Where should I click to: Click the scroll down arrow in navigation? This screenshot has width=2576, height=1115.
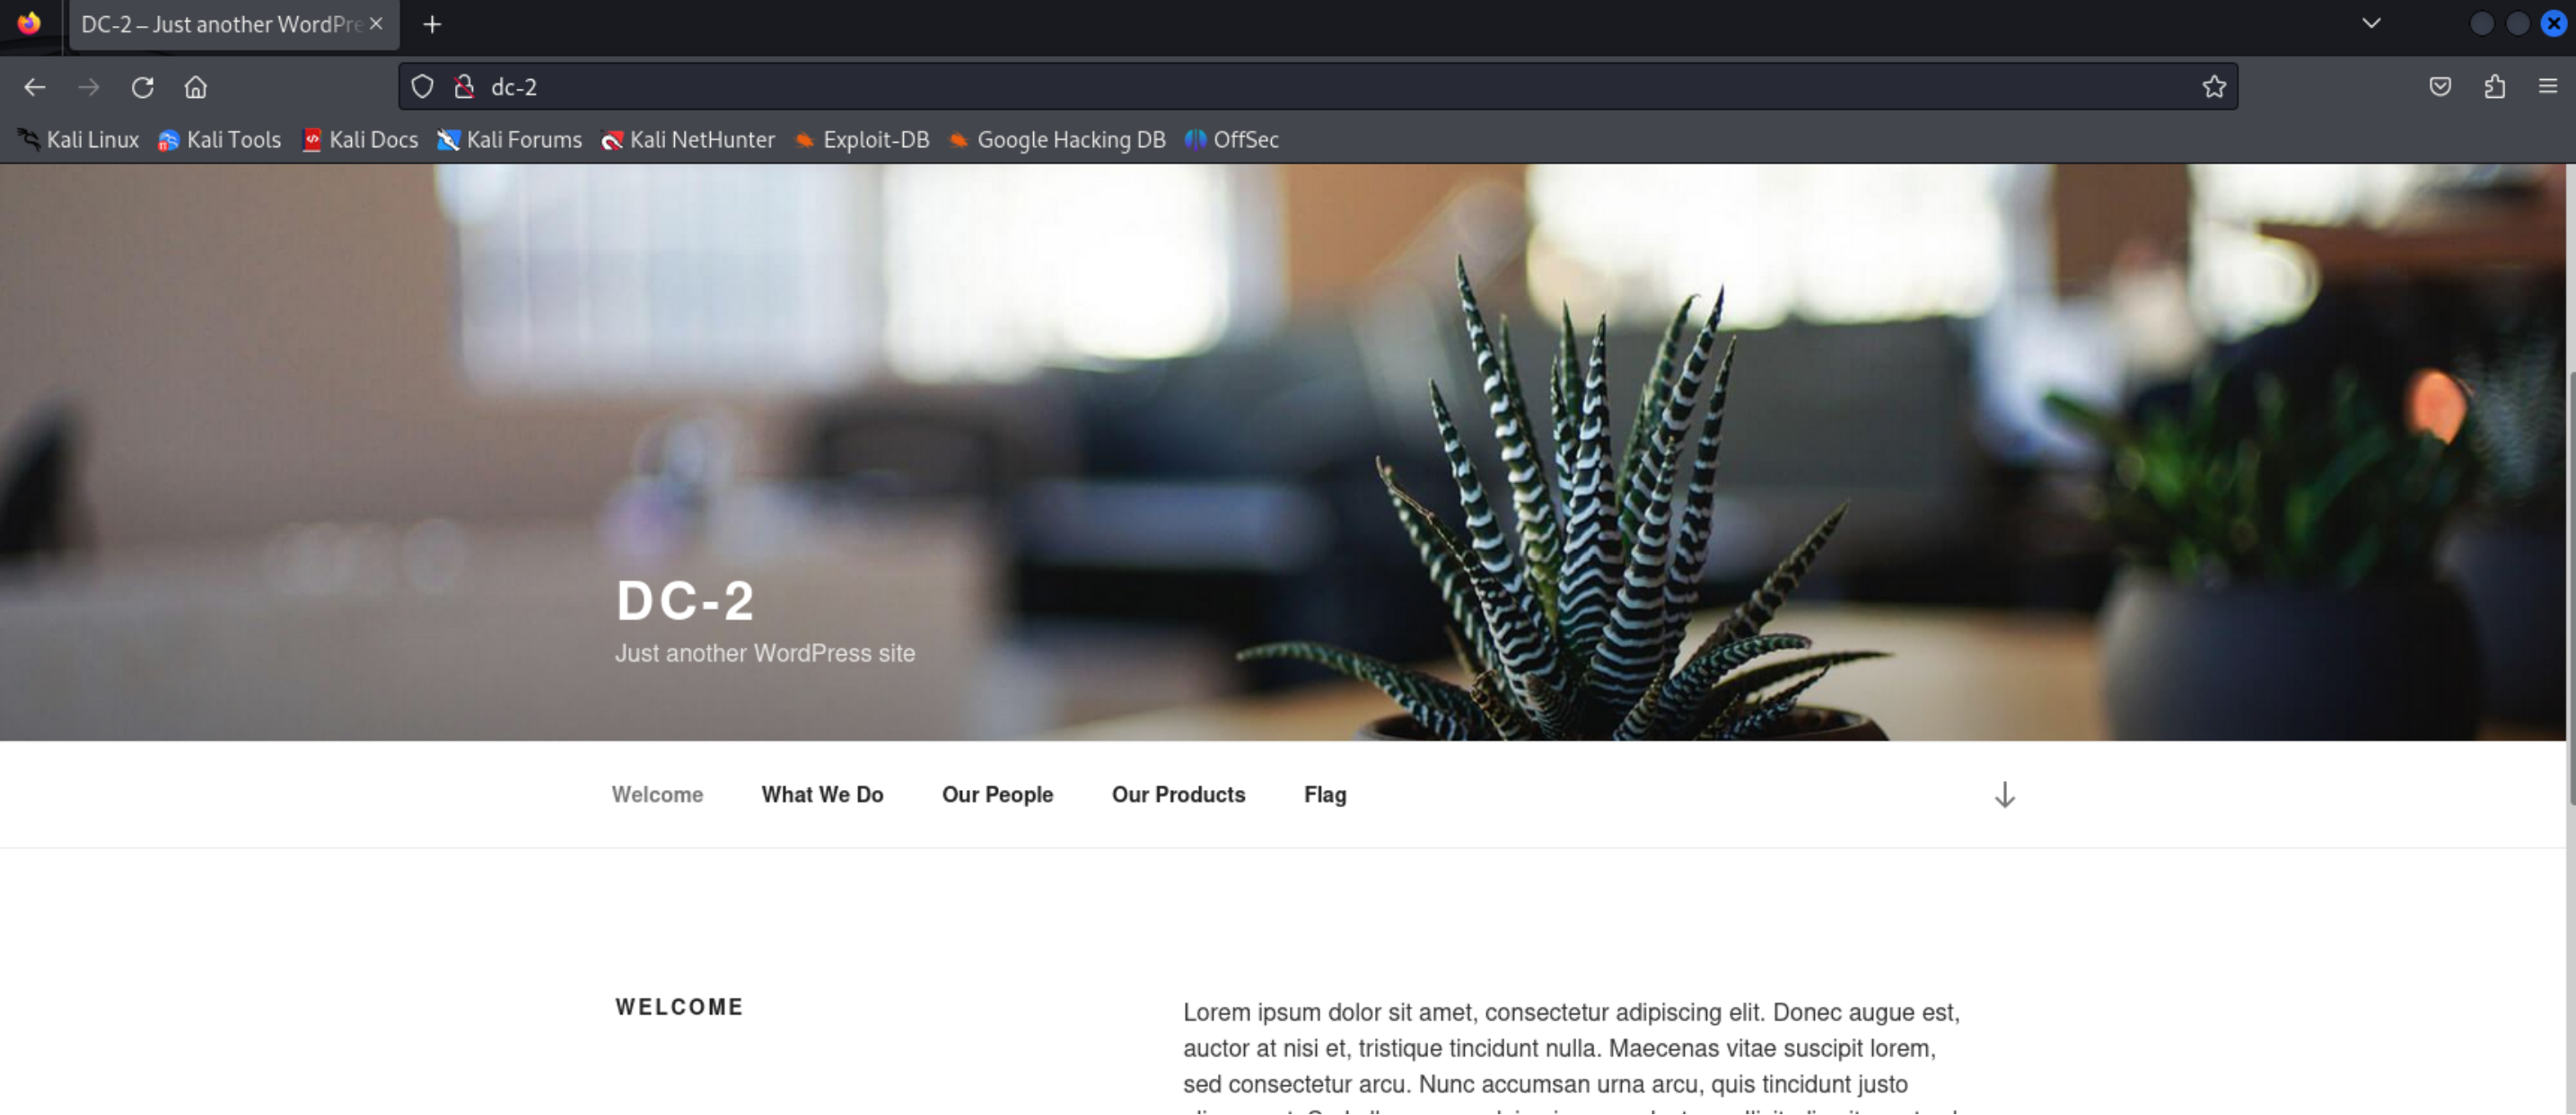click(x=2004, y=796)
